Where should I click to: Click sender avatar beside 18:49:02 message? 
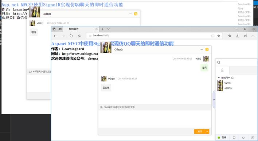(206, 59)
